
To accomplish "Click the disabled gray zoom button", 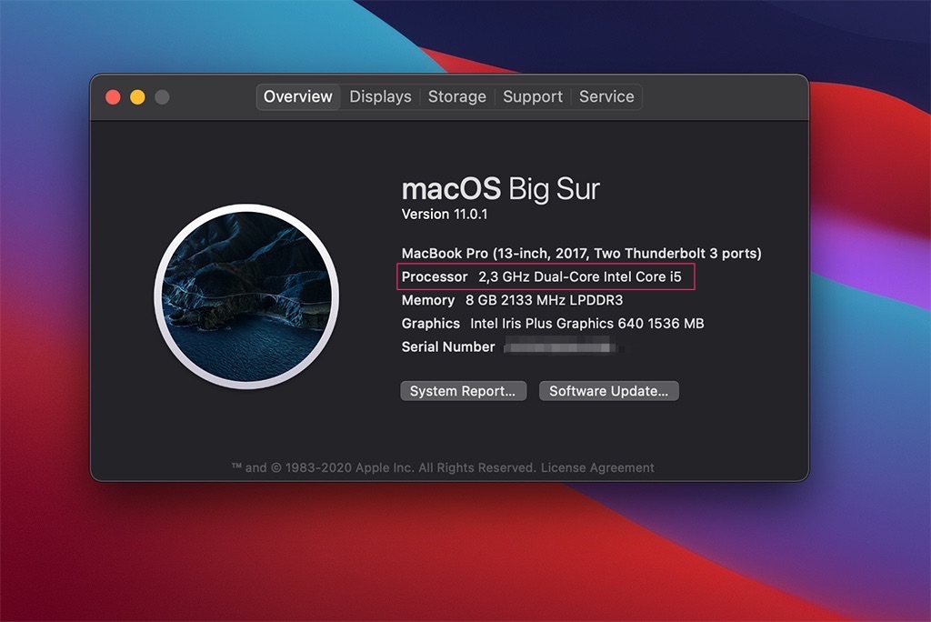I will (162, 96).
